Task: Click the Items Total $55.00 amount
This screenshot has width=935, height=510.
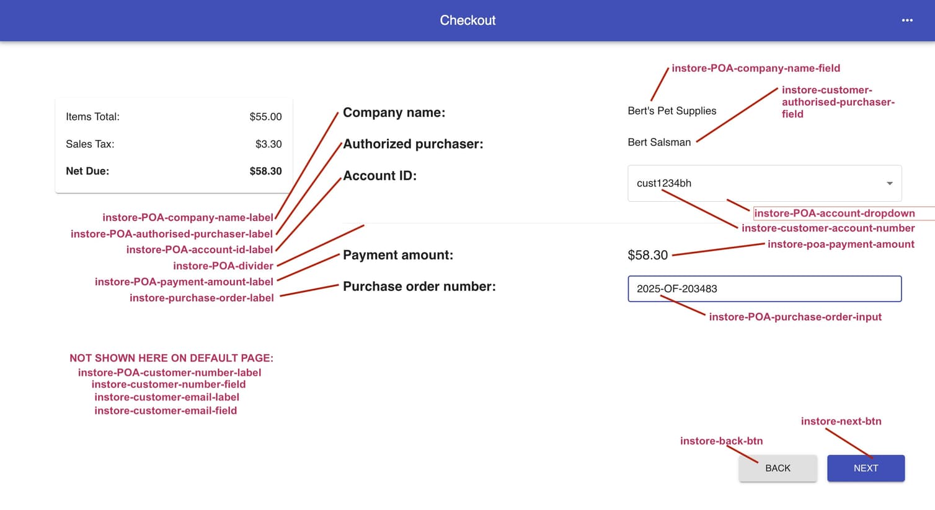Action: pos(265,117)
